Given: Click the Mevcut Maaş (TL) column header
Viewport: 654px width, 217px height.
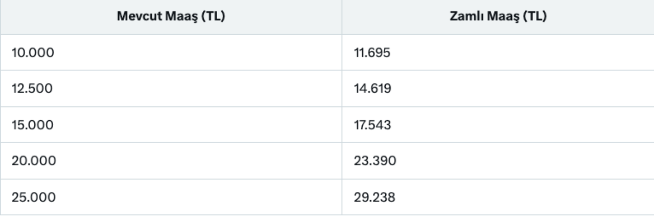Looking at the screenshot, I should [x=172, y=16].
